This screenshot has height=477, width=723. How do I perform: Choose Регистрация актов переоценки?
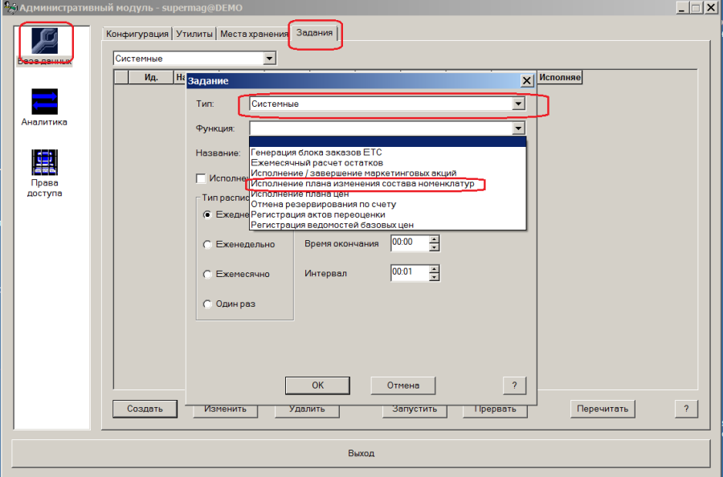[387, 214]
